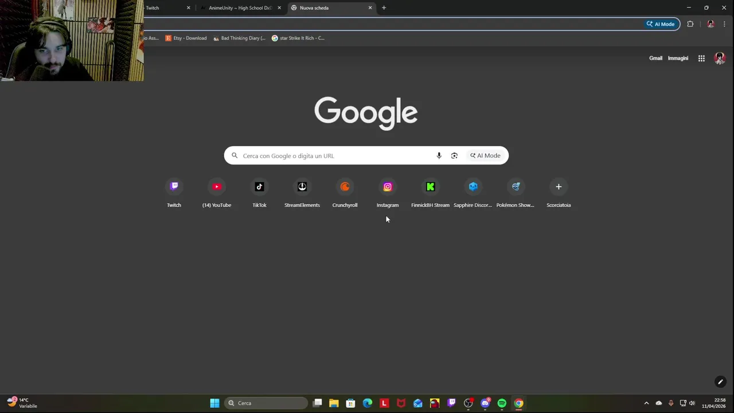Open the Twitch shortcut tile
The width and height of the screenshot is (734, 413).
pyautogui.click(x=174, y=194)
